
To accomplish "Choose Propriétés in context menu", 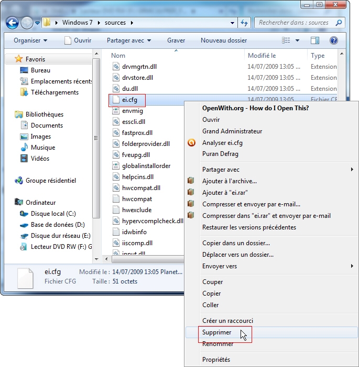I will click(x=216, y=359).
